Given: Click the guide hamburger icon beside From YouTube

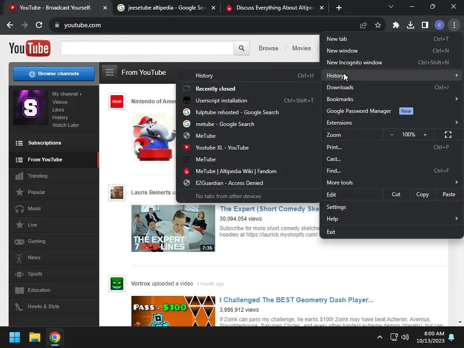Looking at the screenshot, I should 110,72.
